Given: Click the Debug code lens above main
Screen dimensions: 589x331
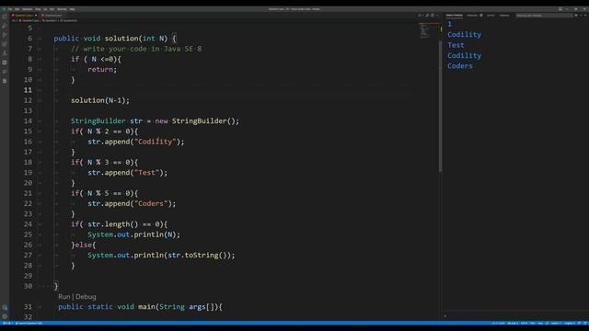Looking at the screenshot, I should point(86,296).
